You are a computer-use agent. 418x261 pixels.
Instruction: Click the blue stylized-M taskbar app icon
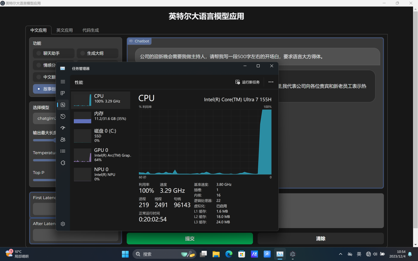[x=254, y=254]
